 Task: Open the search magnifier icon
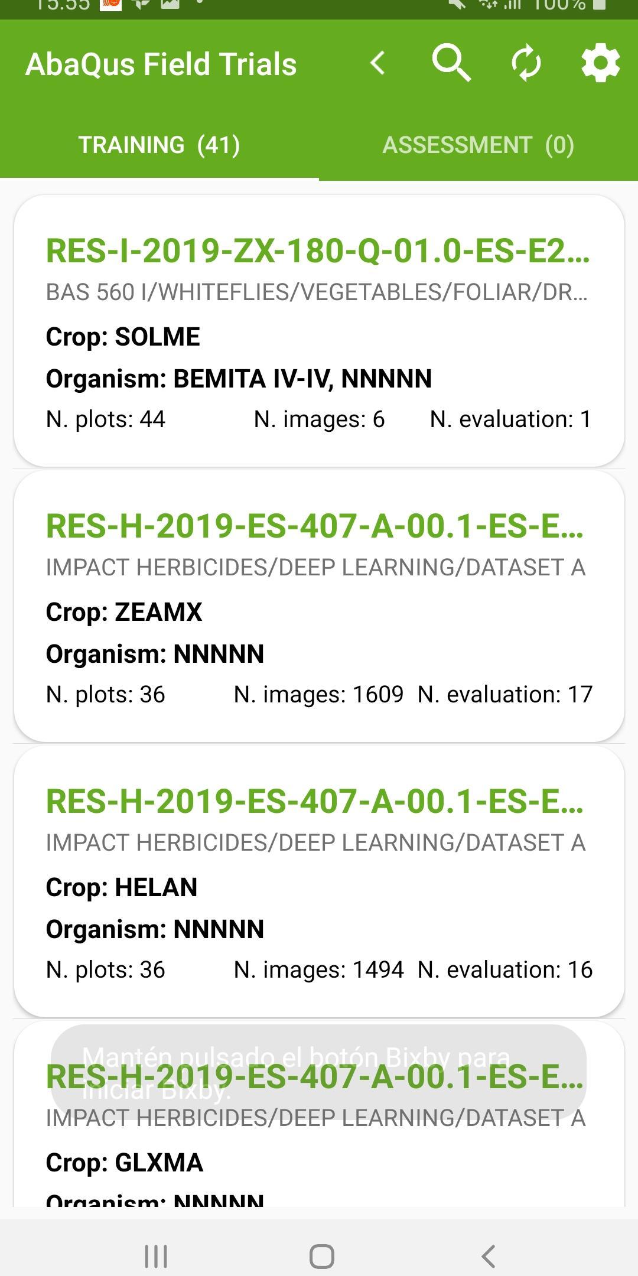(x=451, y=63)
